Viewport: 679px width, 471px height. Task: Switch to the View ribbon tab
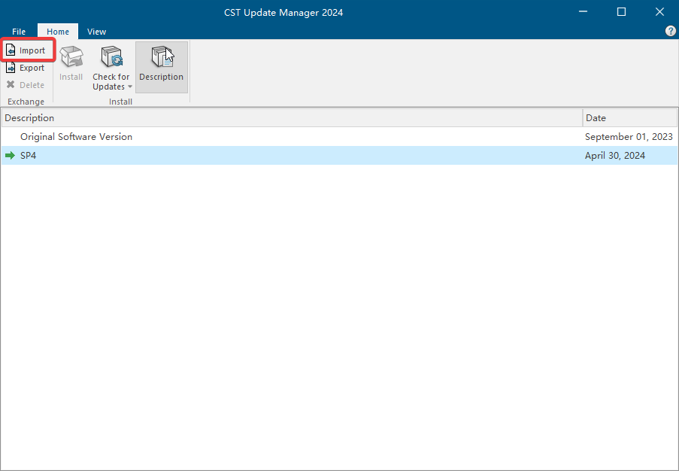coord(96,32)
